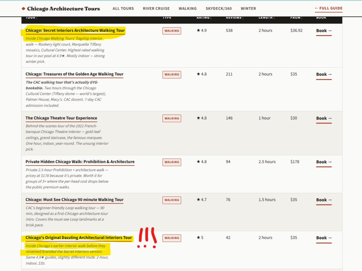Screen dimensions: 362x271
Task: Open Private Hidden Chicago Walk link
Action: click(x=80, y=162)
